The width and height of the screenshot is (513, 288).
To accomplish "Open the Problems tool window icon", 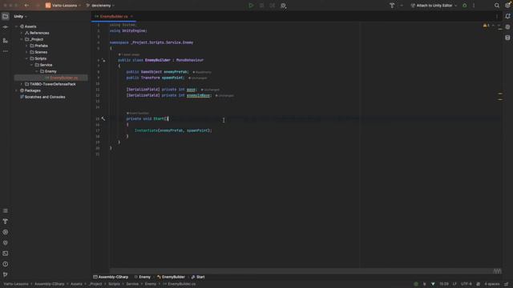I will pos(6,264).
